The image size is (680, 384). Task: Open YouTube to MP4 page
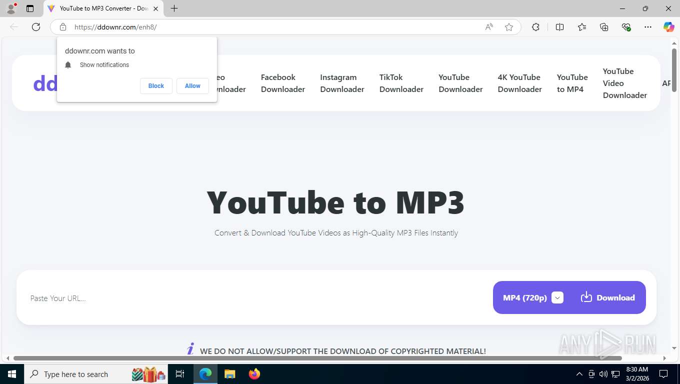coord(572,83)
